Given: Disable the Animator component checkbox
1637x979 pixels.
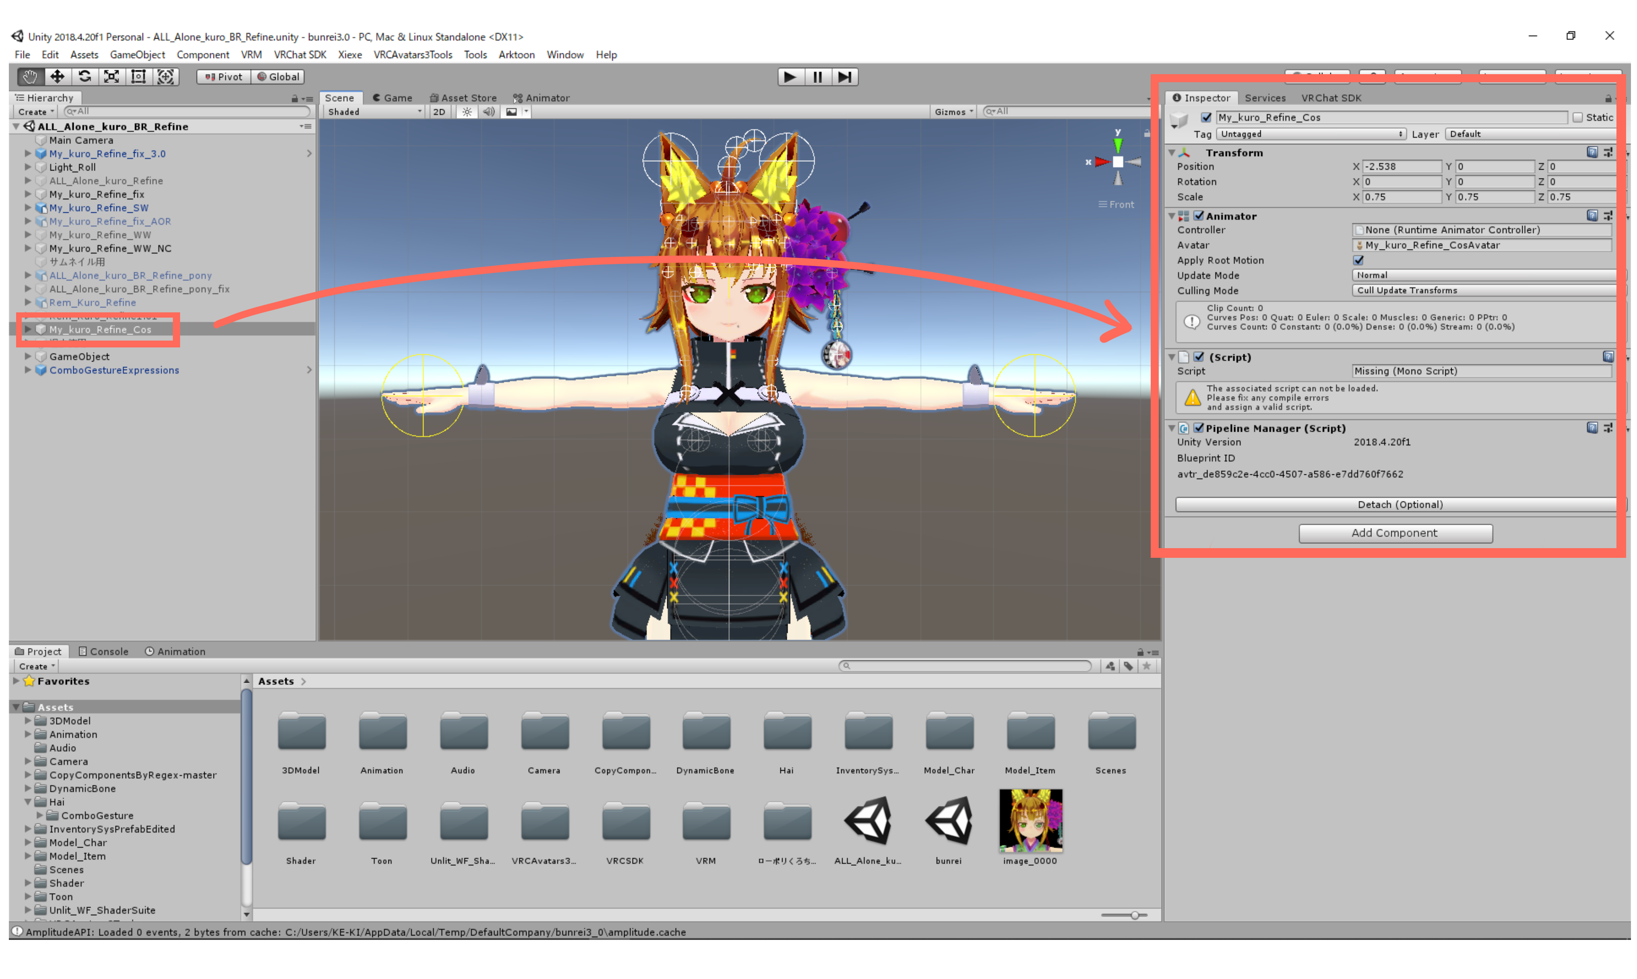Looking at the screenshot, I should [1199, 216].
